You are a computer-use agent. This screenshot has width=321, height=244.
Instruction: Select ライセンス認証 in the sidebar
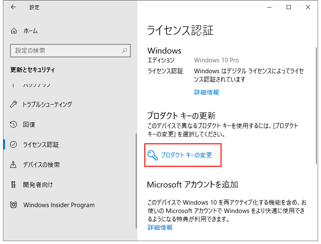click(41, 144)
